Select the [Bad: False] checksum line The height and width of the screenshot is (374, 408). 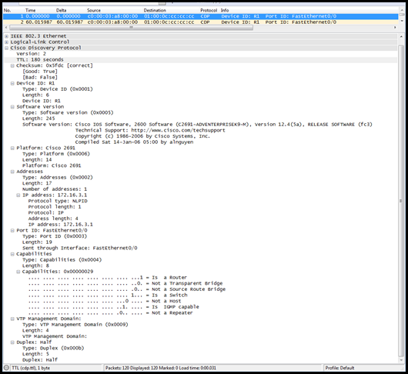point(40,78)
